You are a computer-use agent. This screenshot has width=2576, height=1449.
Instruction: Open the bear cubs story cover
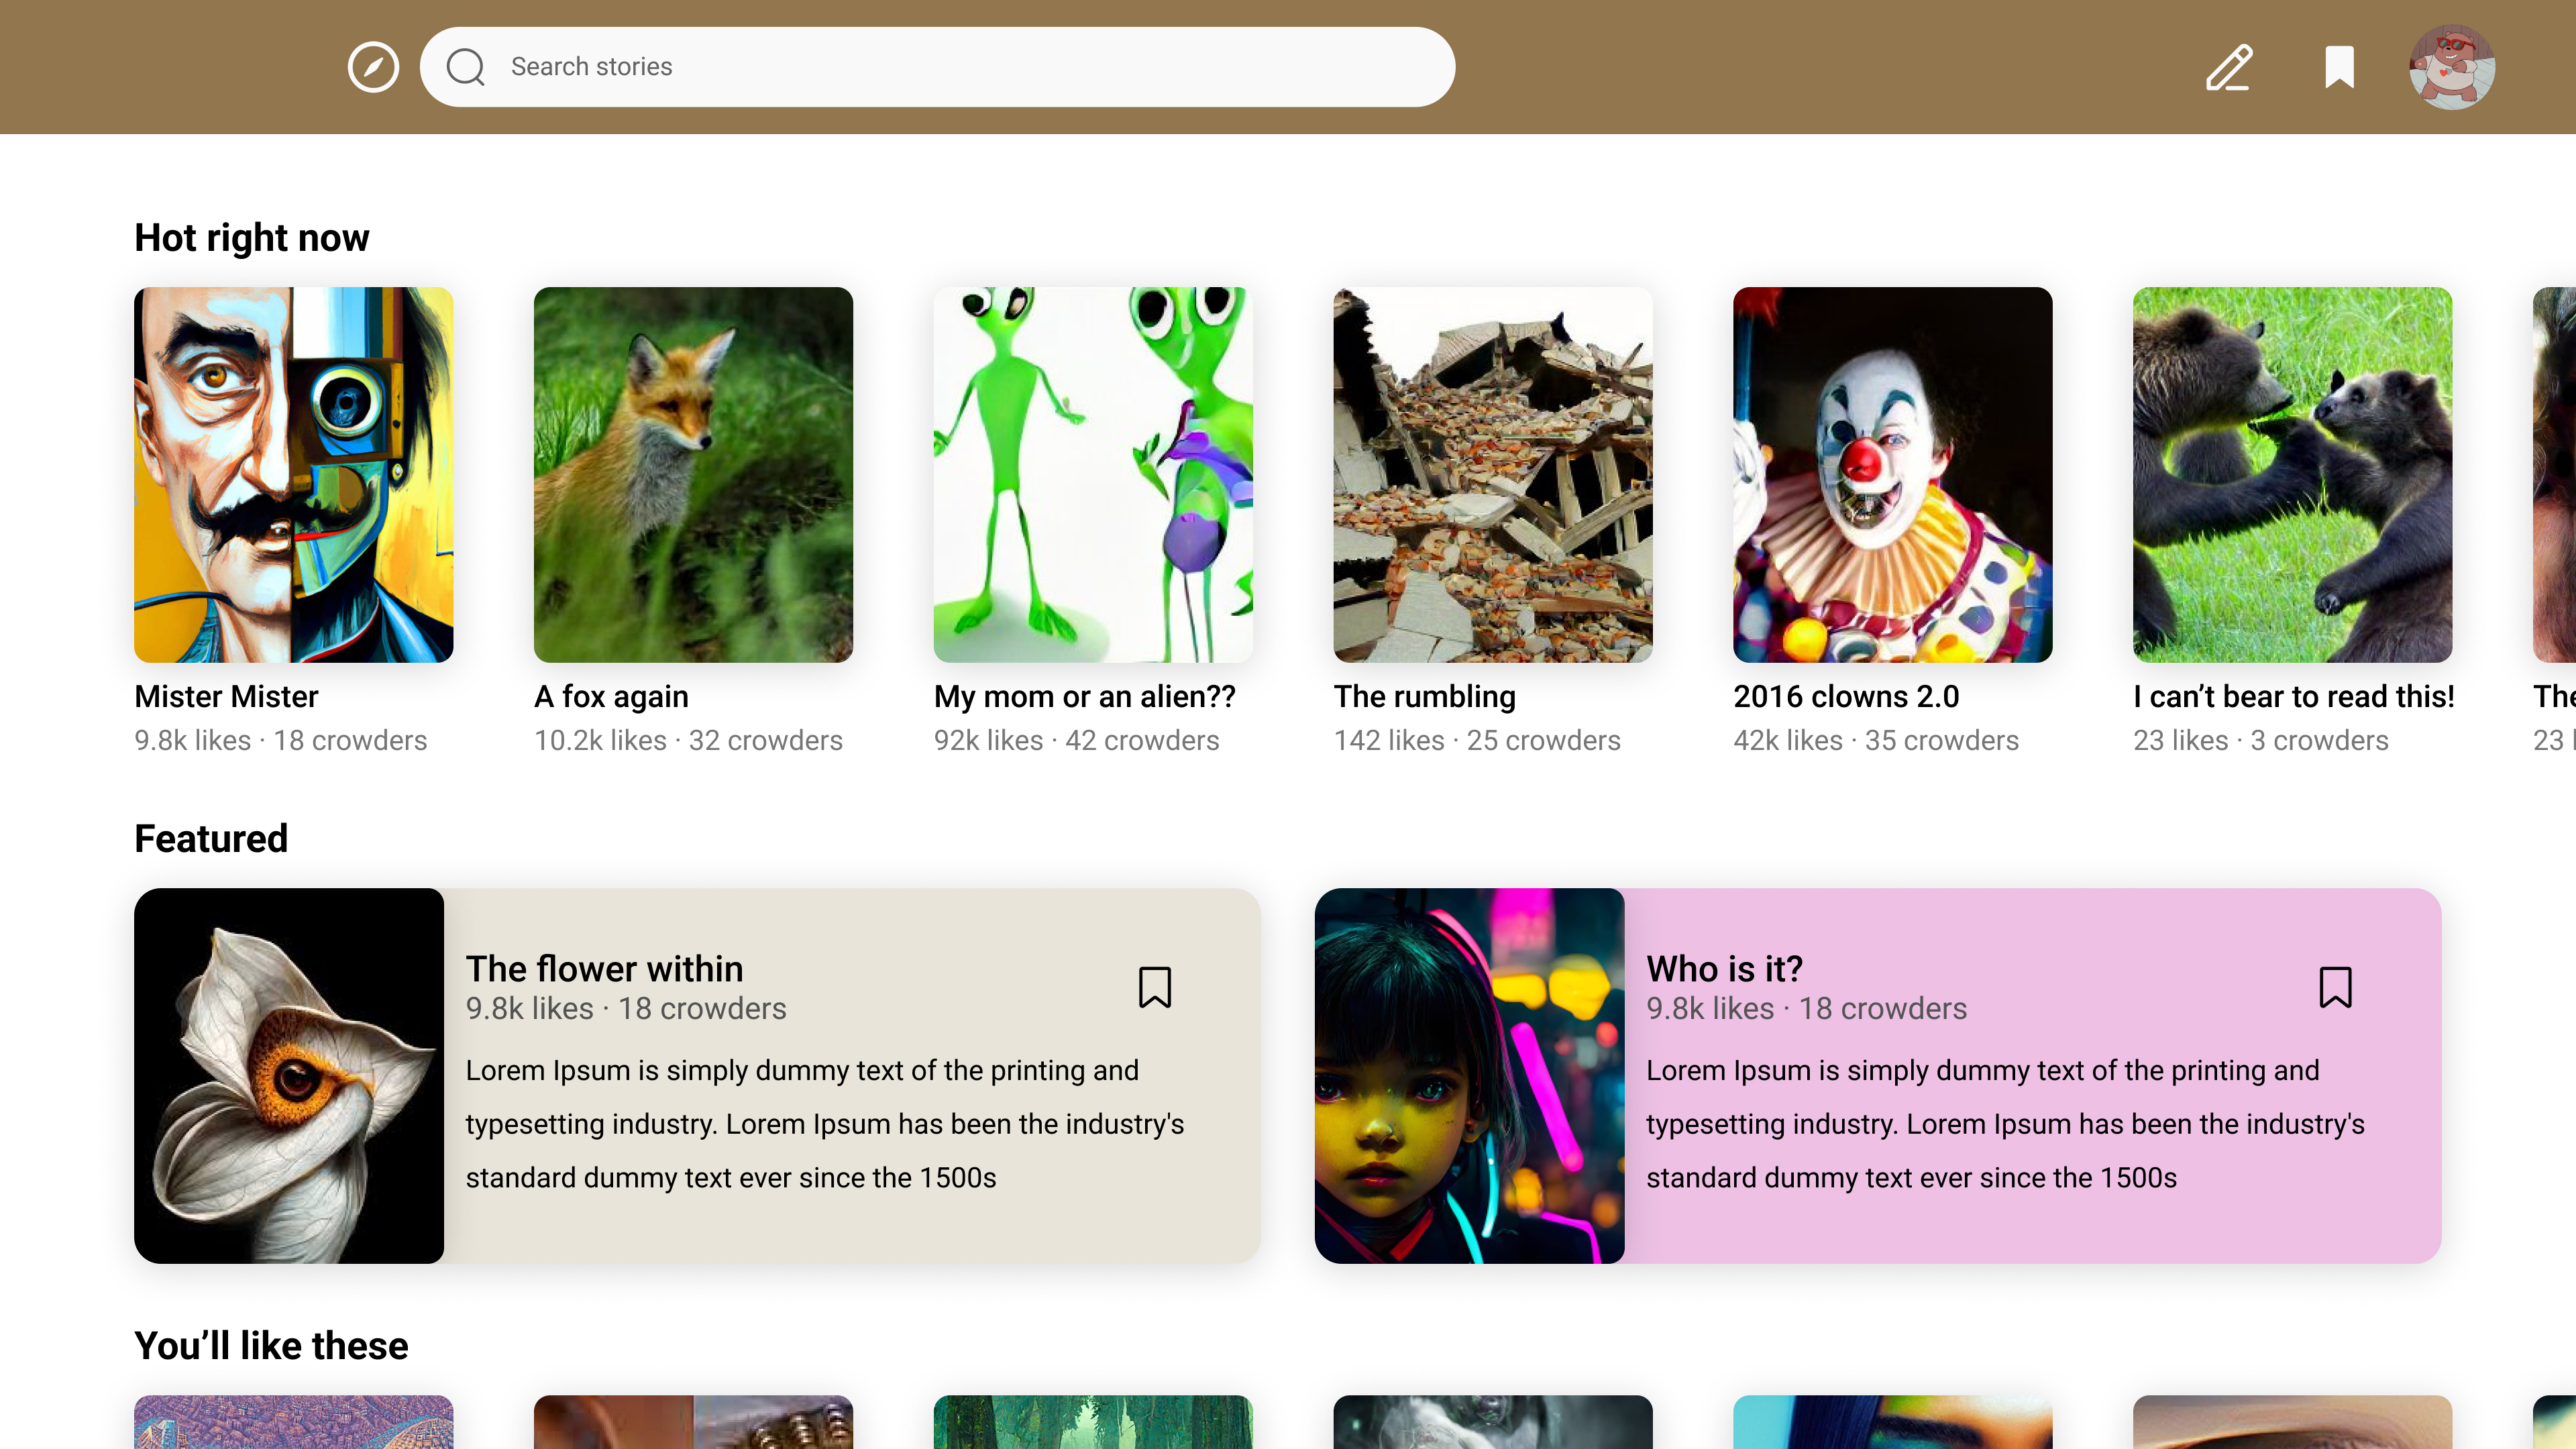[2292, 474]
